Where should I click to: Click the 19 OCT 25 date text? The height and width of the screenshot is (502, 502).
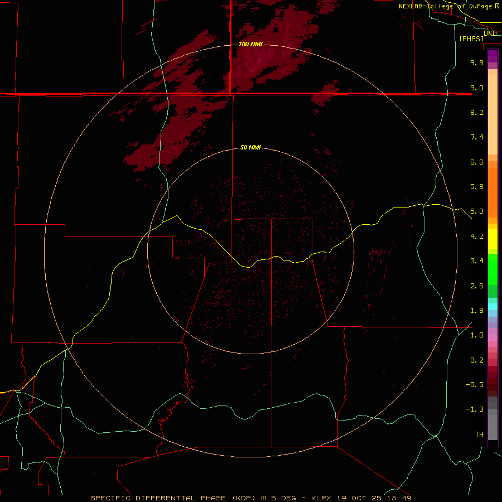tap(360, 498)
